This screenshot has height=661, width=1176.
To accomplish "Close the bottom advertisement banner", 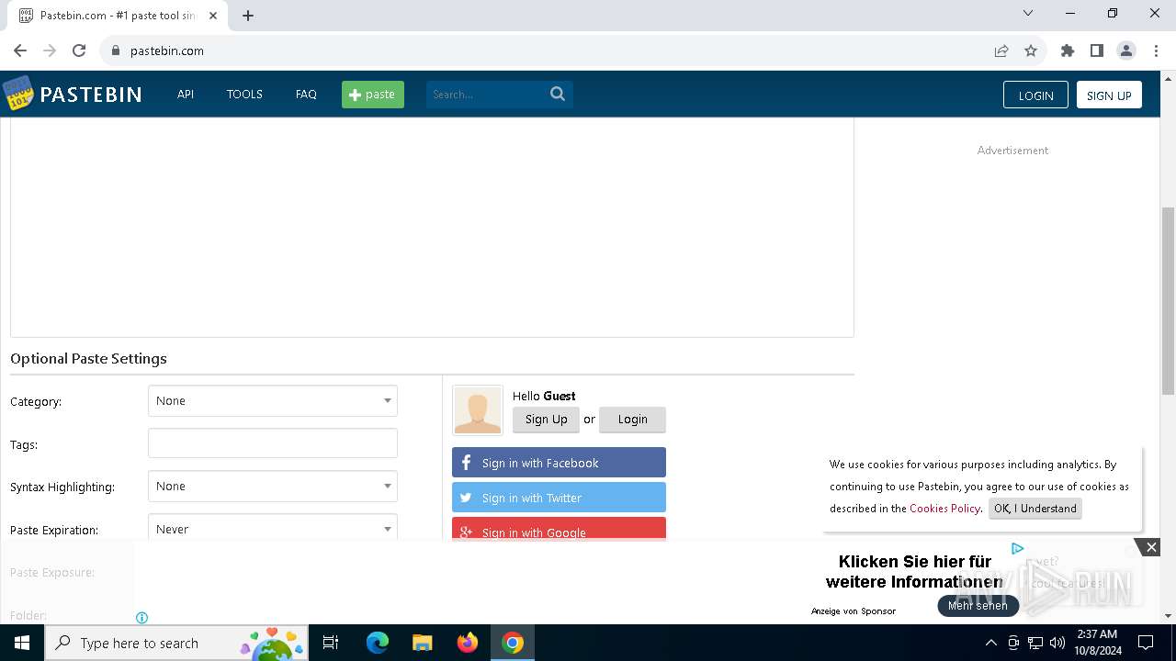I will click(1151, 547).
